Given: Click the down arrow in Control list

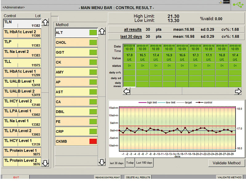Looking at the screenshot, I should click(45, 163).
